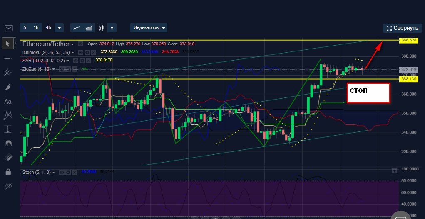Select the text annotation tool (Aa)
Viewport: 425px width, 219px height.
(8, 102)
